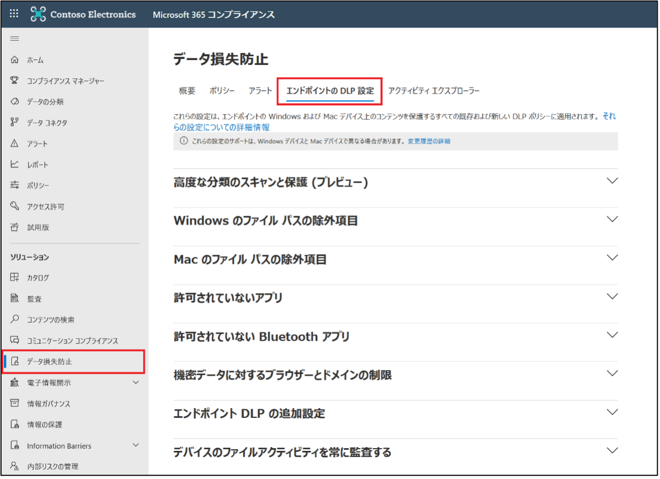Viewport: 660px width, 479px height.
Task: Click the カタログ grid icon
Action: [x=15, y=277]
